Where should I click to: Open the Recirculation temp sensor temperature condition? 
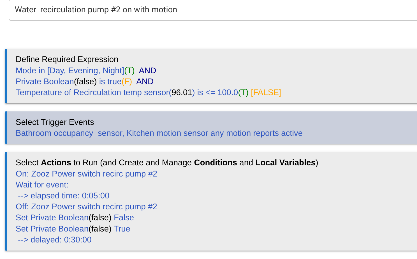click(x=127, y=92)
